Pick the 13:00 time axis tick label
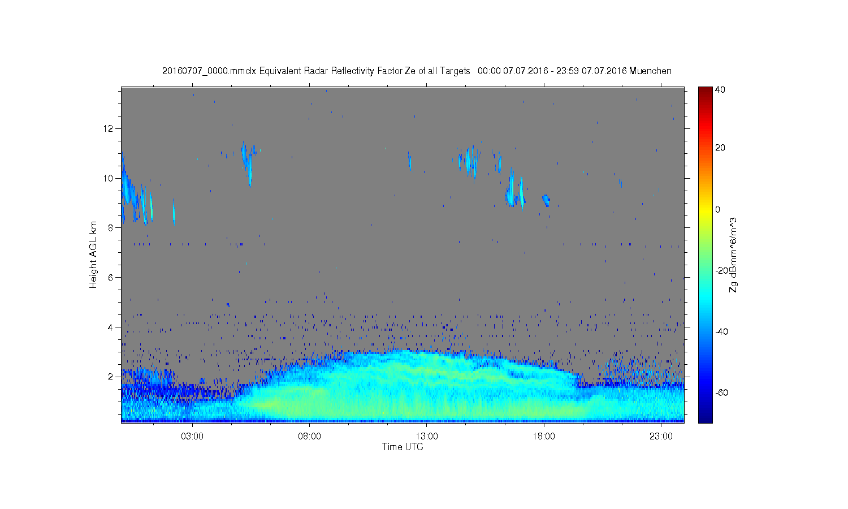Screen dimensions: 848x509 (427, 437)
